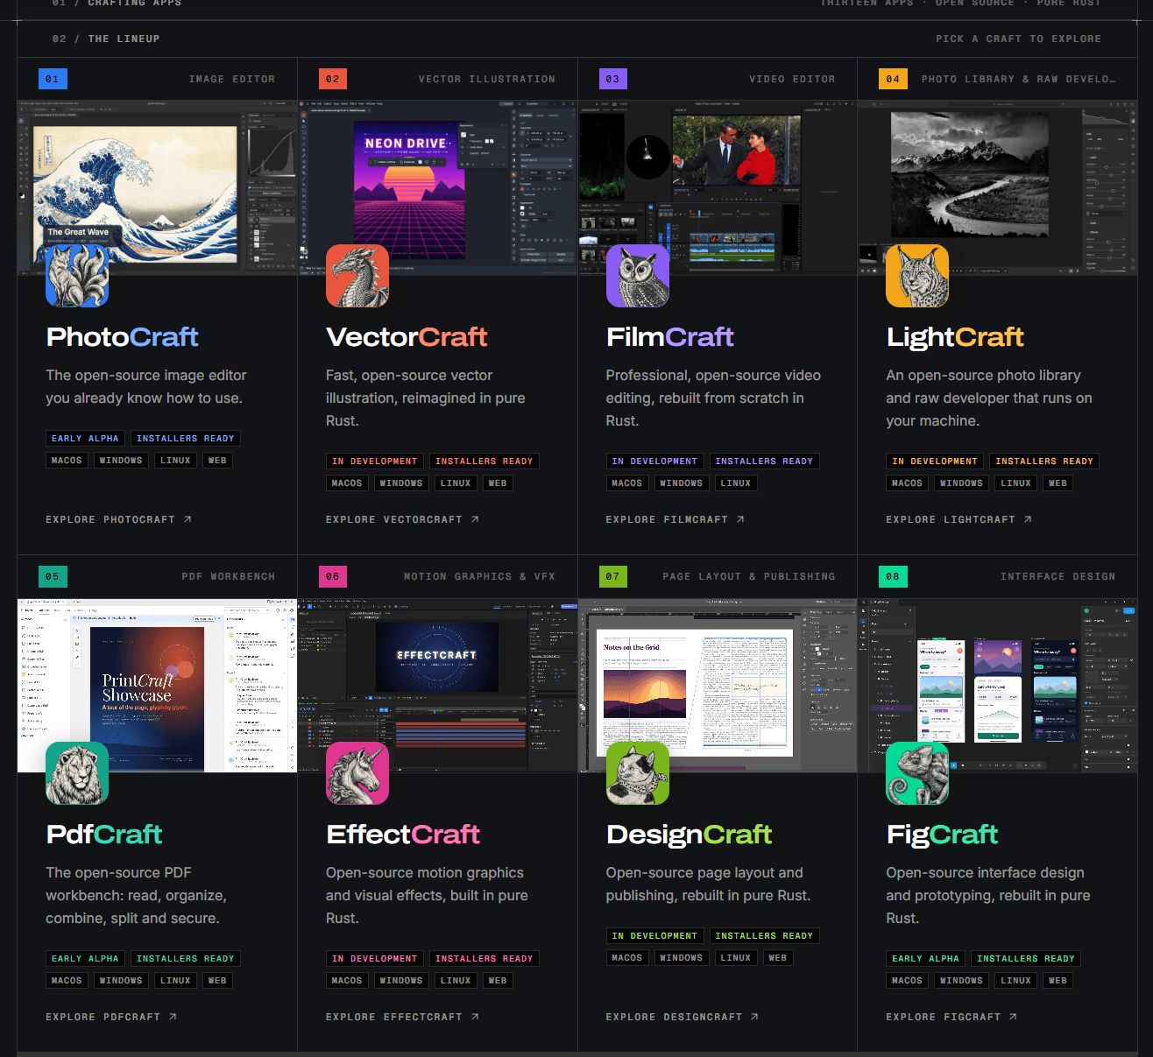
Task: Click the PhotoCraft heading
Action: coord(123,337)
